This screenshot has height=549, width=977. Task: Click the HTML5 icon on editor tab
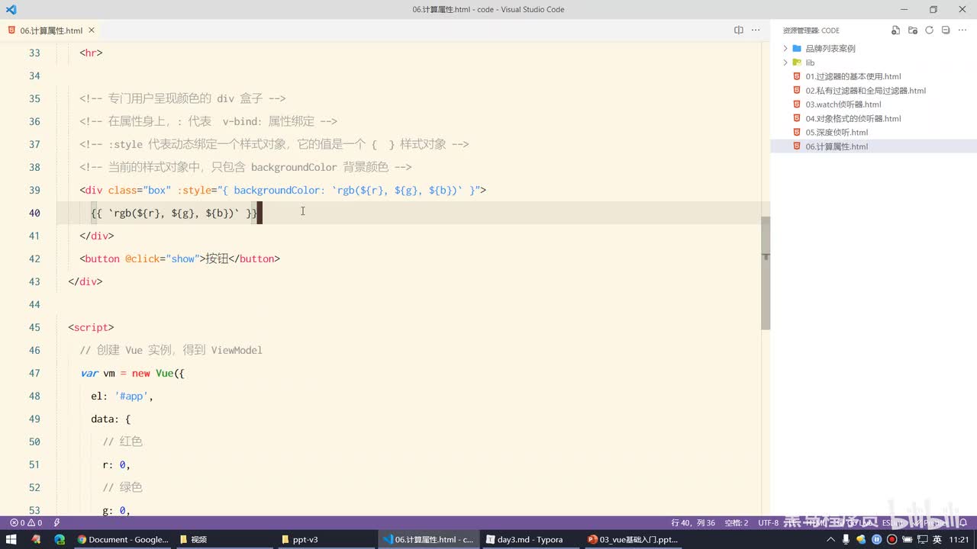11,30
